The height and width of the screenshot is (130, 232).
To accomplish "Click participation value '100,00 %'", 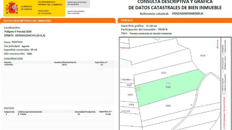I will (x=163, y=29).
